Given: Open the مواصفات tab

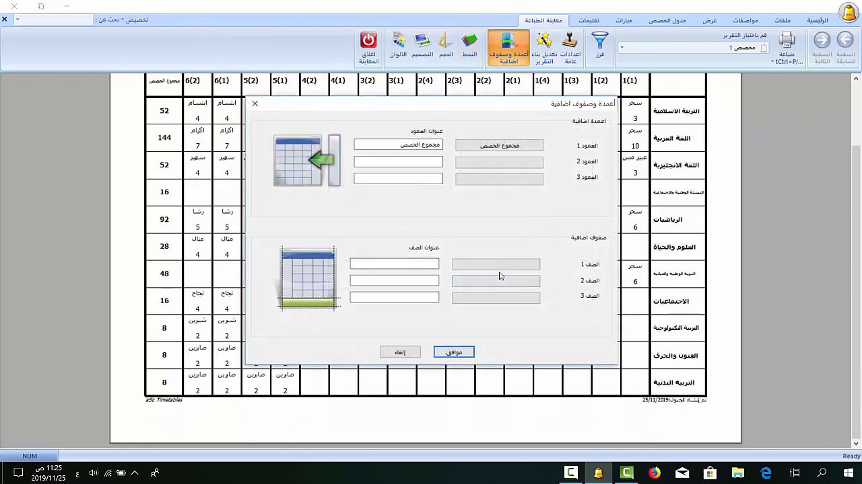Looking at the screenshot, I should tap(745, 20).
